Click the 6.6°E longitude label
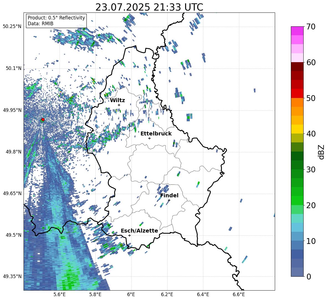This screenshot has height=300, width=328. [x=239, y=294]
